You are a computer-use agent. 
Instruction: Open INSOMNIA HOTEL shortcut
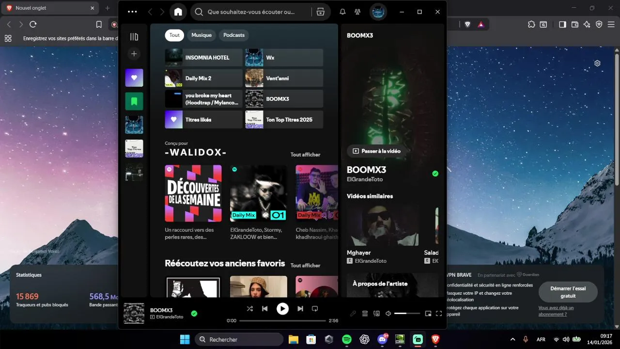(203, 58)
